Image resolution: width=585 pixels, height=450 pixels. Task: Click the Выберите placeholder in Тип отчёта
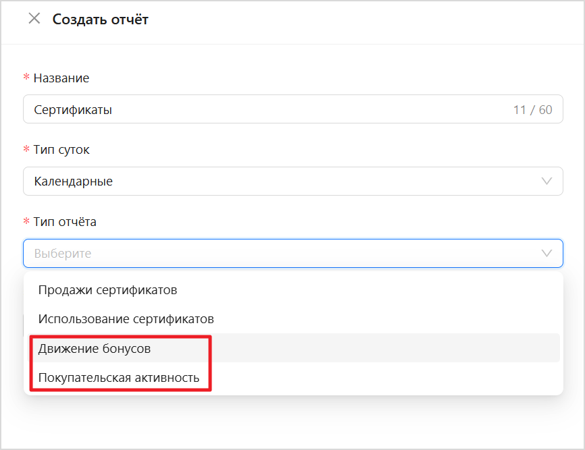(63, 254)
